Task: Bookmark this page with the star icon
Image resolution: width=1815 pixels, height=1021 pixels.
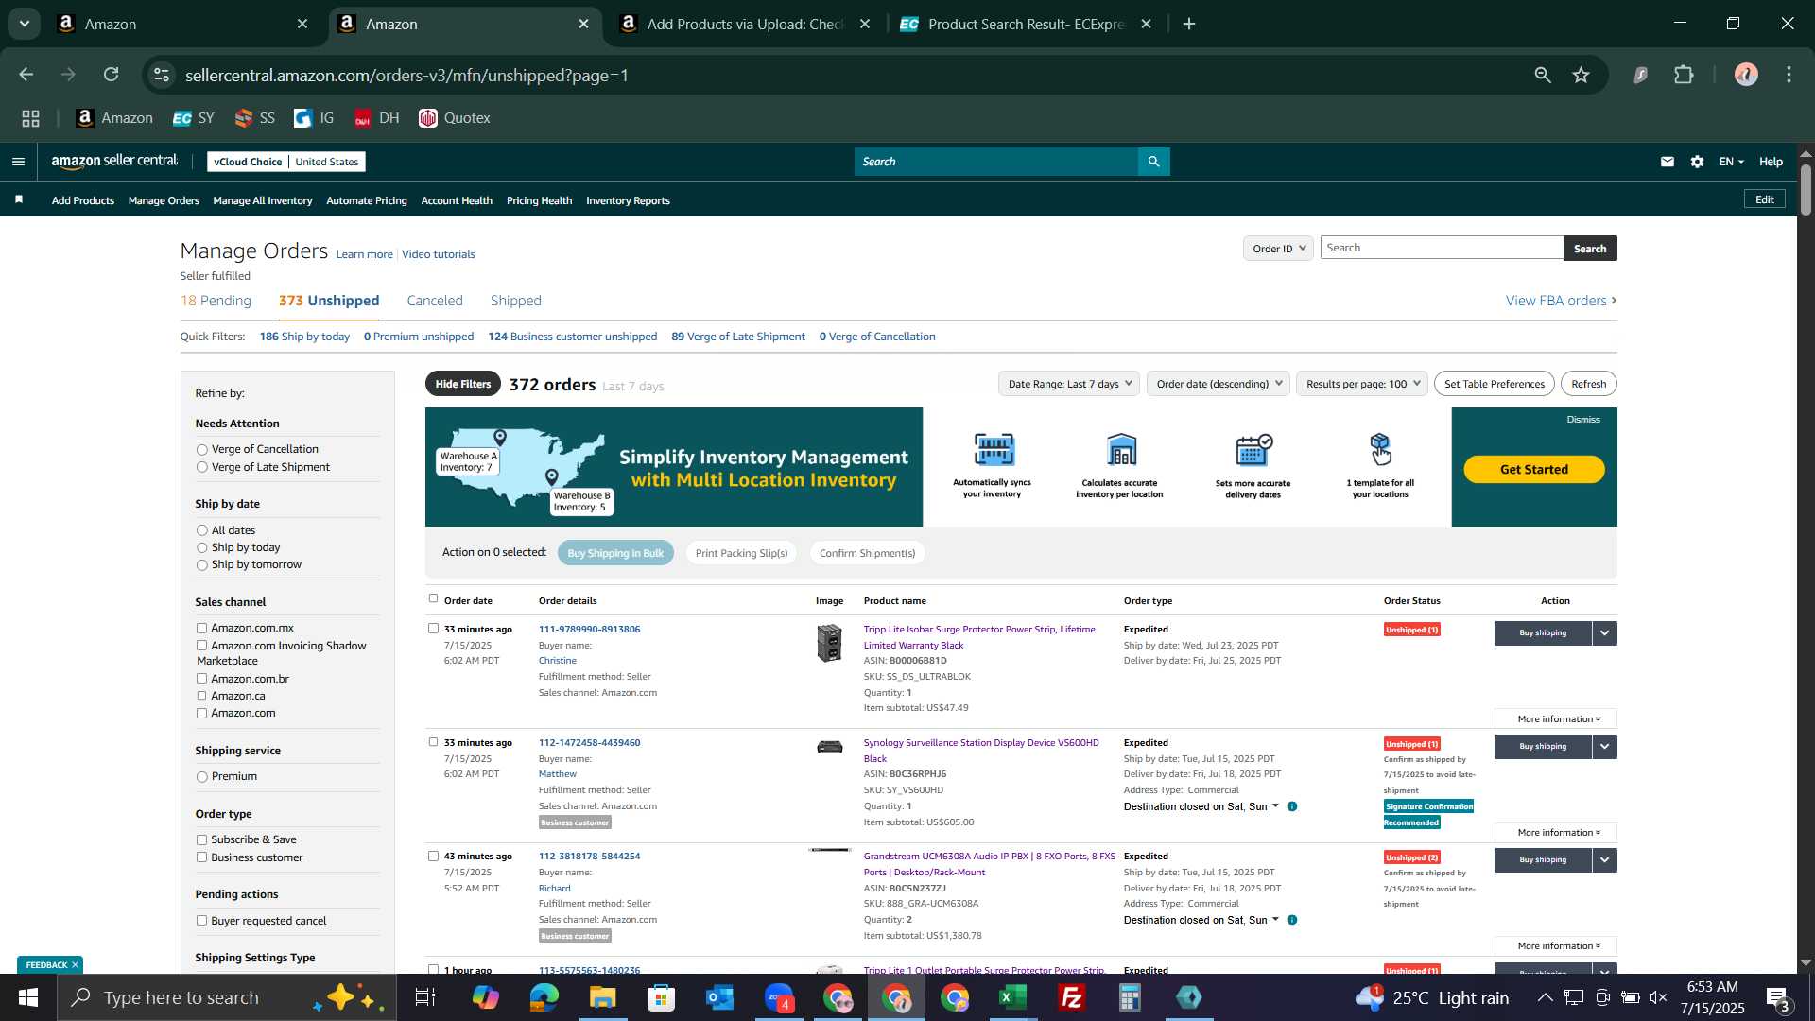Action: (x=1581, y=75)
